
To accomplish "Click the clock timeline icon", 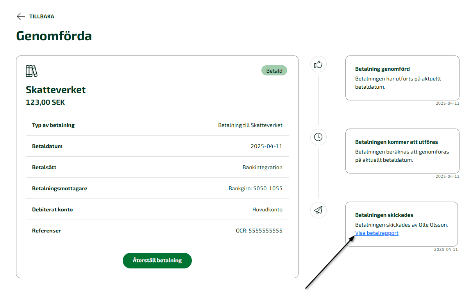I will pos(318,137).
